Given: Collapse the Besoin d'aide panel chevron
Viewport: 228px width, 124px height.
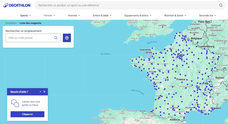Looking at the screenshot, I should coord(40,92).
